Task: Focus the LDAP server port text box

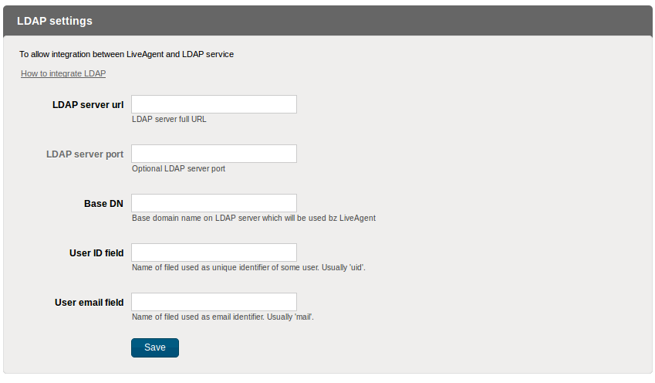Action: point(214,154)
